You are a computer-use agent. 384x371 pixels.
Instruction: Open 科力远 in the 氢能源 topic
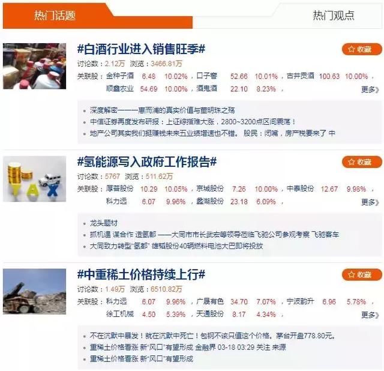pyautogui.click(x=116, y=201)
